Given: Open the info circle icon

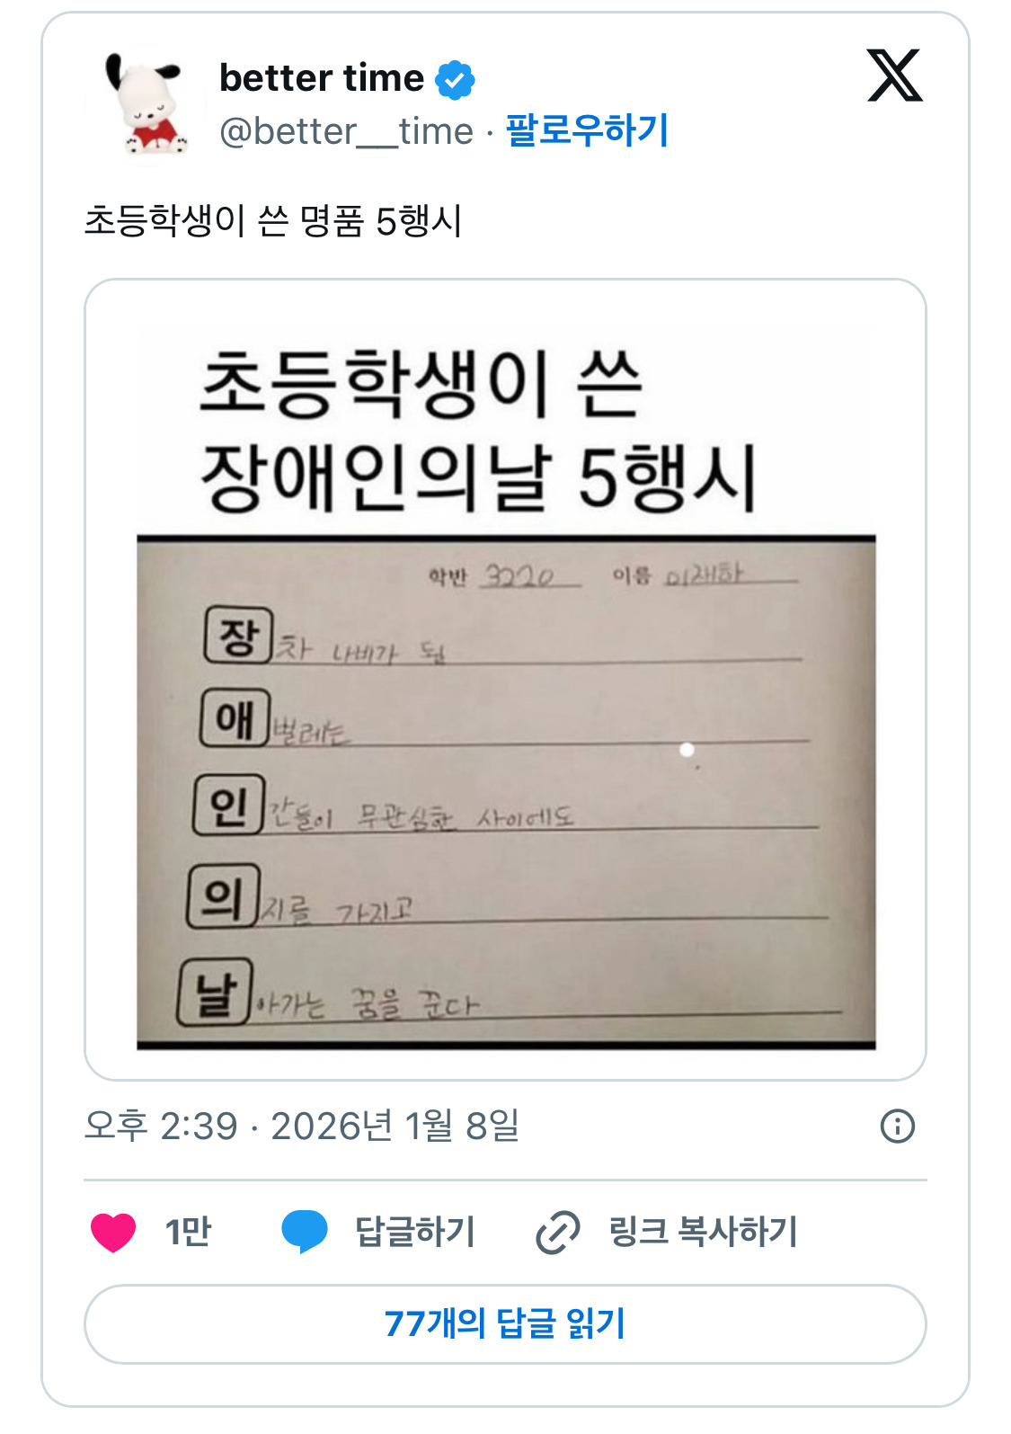Looking at the screenshot, I should click(x=897, y=1126).
